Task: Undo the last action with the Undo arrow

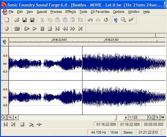Action: point(90,20)
